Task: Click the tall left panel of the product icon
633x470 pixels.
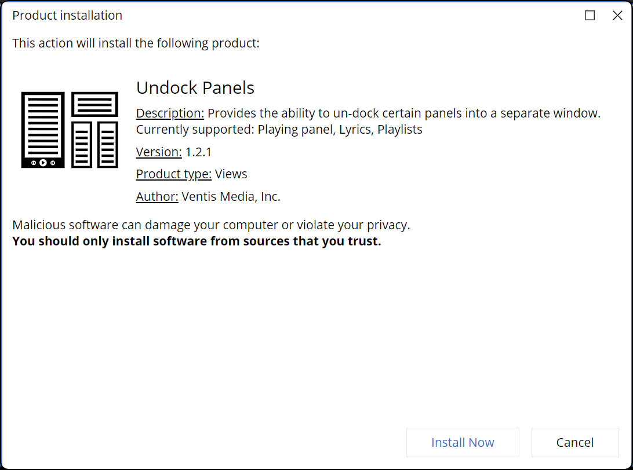Action: 43,124
